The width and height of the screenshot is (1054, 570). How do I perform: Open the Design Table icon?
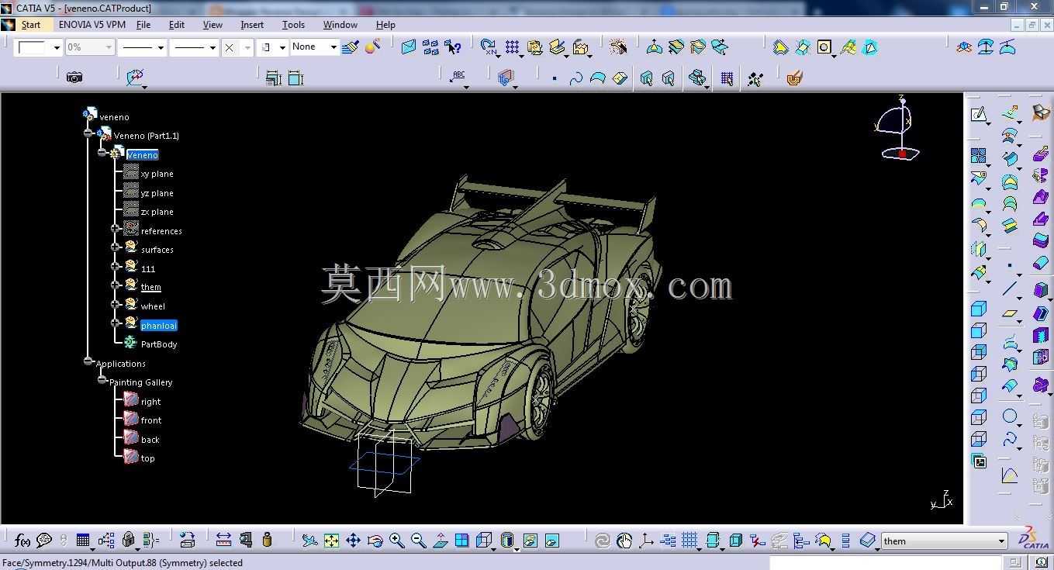[83, 541]
